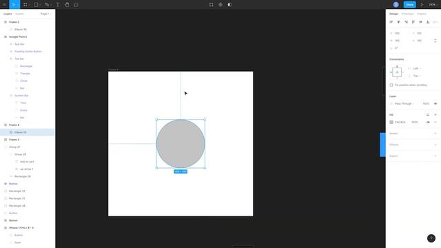Select Floating Action Button layer
Image resolution: width=441 pixels, height=248 pixels.
tap(28, 52)
